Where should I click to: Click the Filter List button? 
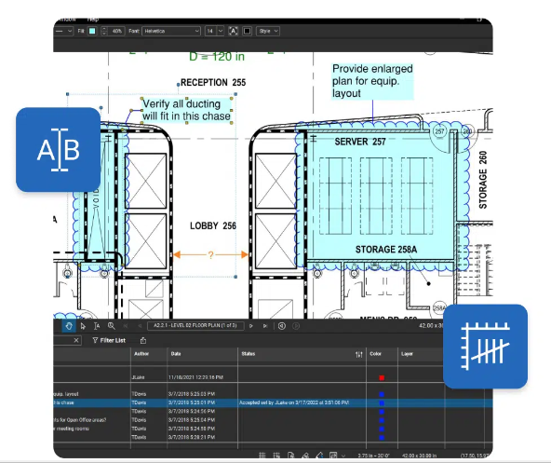coord(109,340)
